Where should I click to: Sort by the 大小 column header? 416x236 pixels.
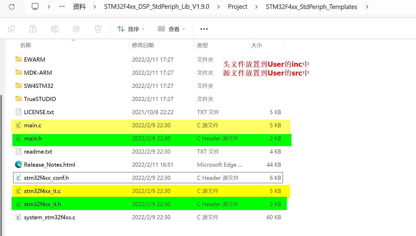pyautogui.click(x=257, y=45)
